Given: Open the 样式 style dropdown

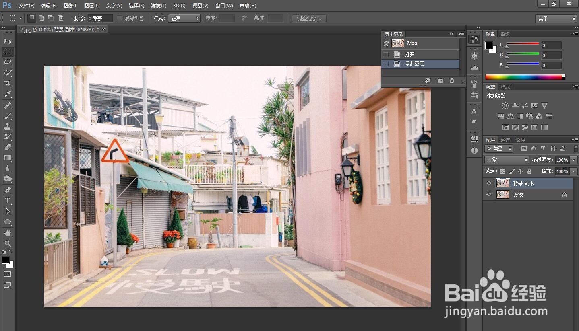Looking at the screenshot, I should [184, 18].
